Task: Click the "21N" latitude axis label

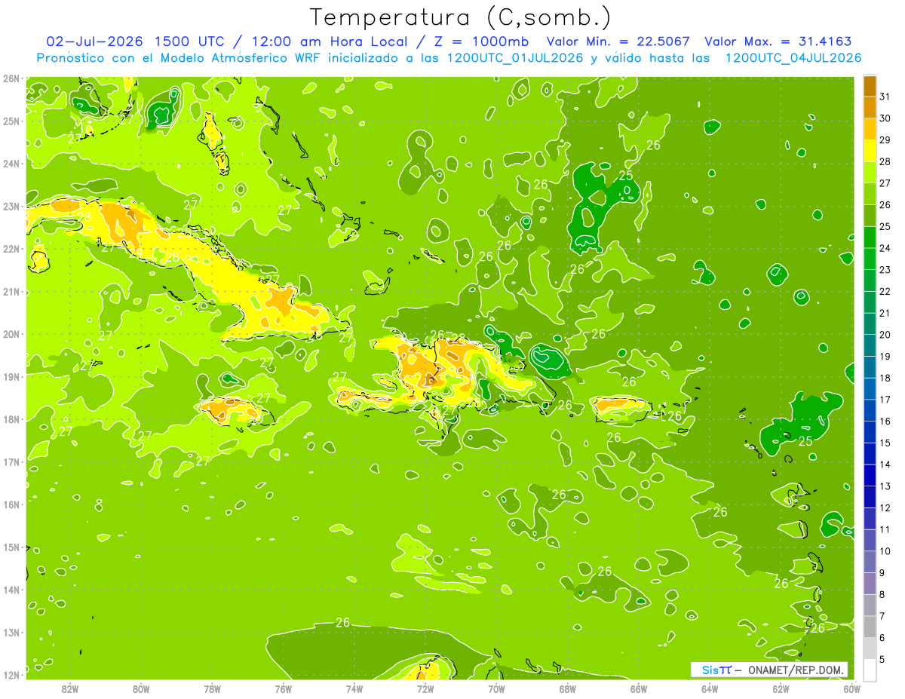Action: coord(11,292)
